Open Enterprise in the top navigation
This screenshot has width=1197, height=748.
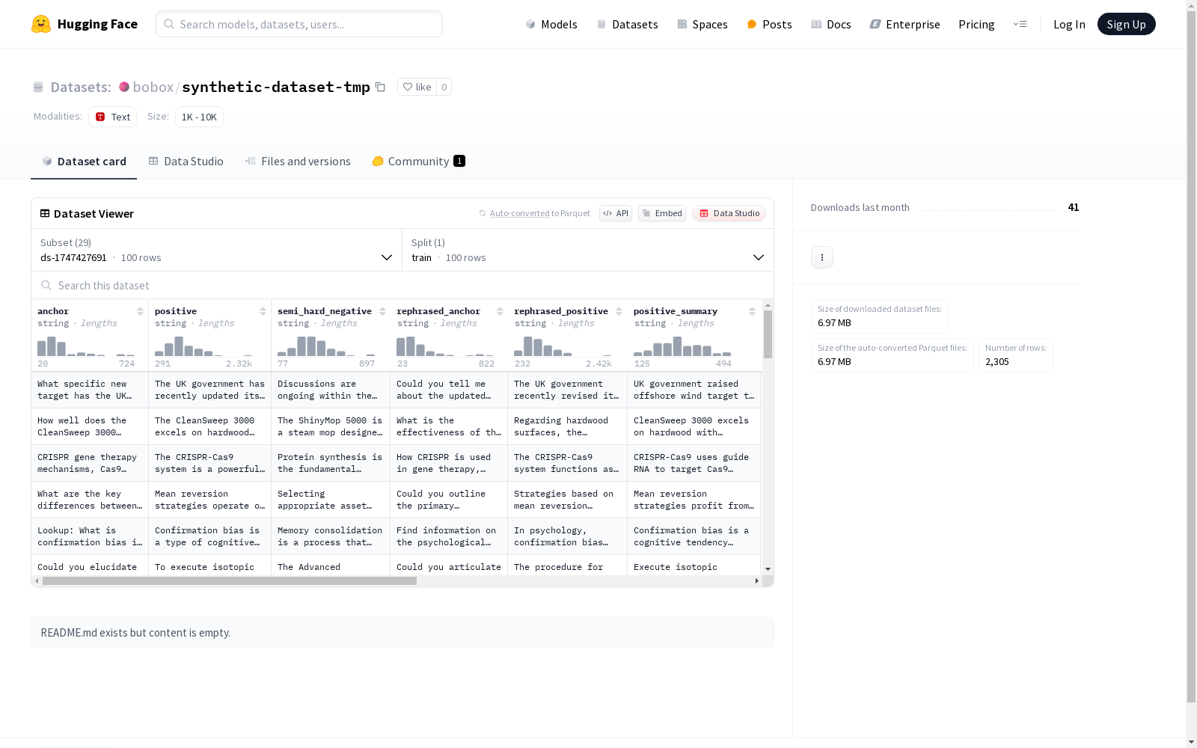tap(904, 24)
